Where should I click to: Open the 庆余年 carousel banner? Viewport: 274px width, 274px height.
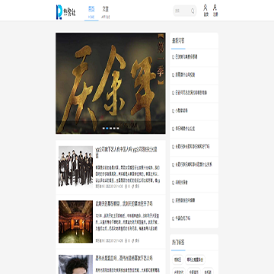click(x=110, y=83)
